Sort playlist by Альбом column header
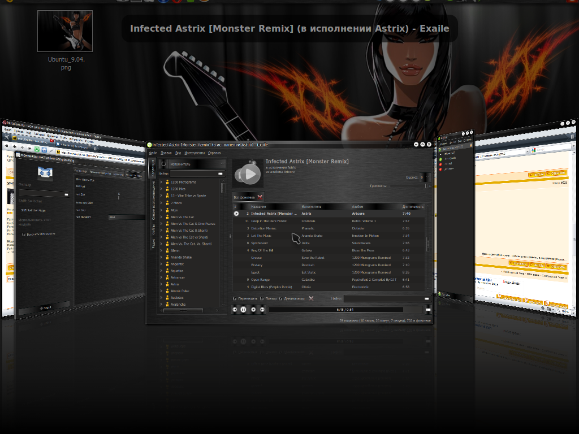 [375, 207]
